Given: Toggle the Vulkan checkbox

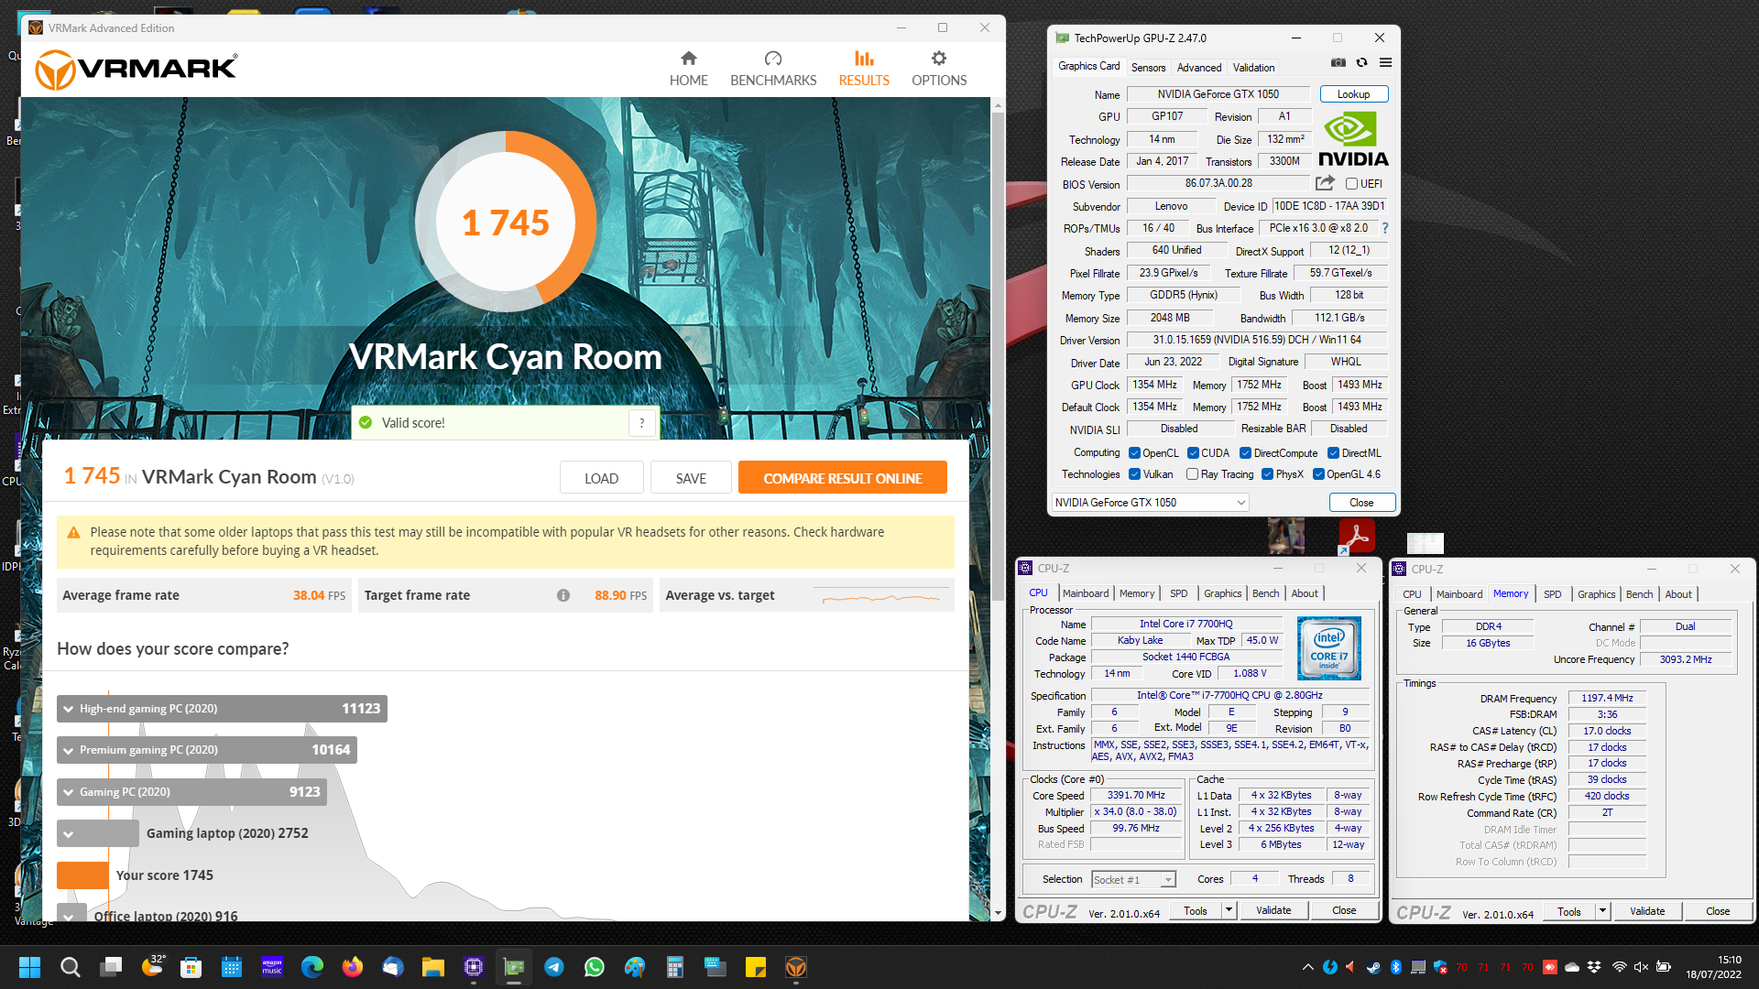Looking at the screenshot, I should pos(1134,474).
